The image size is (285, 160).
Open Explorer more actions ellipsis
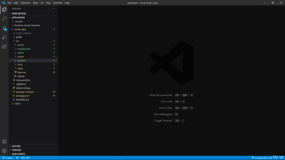(53, 8)
